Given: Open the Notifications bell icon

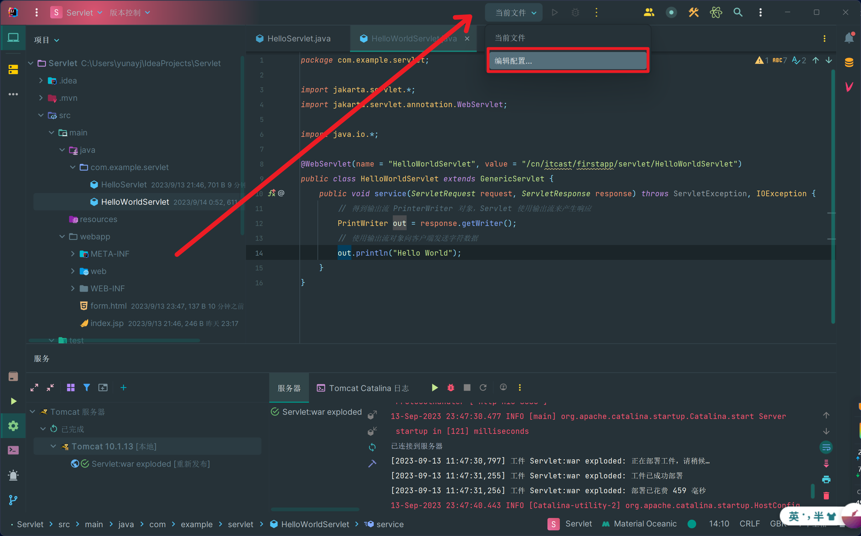Looking at the screenshot, I should click(849, 38).
